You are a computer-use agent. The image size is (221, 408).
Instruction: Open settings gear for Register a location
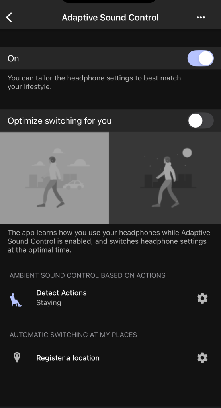point(202,358)
